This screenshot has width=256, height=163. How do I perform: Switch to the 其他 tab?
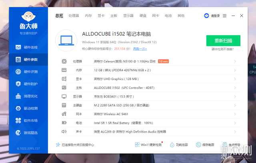[x=181, y=16]
